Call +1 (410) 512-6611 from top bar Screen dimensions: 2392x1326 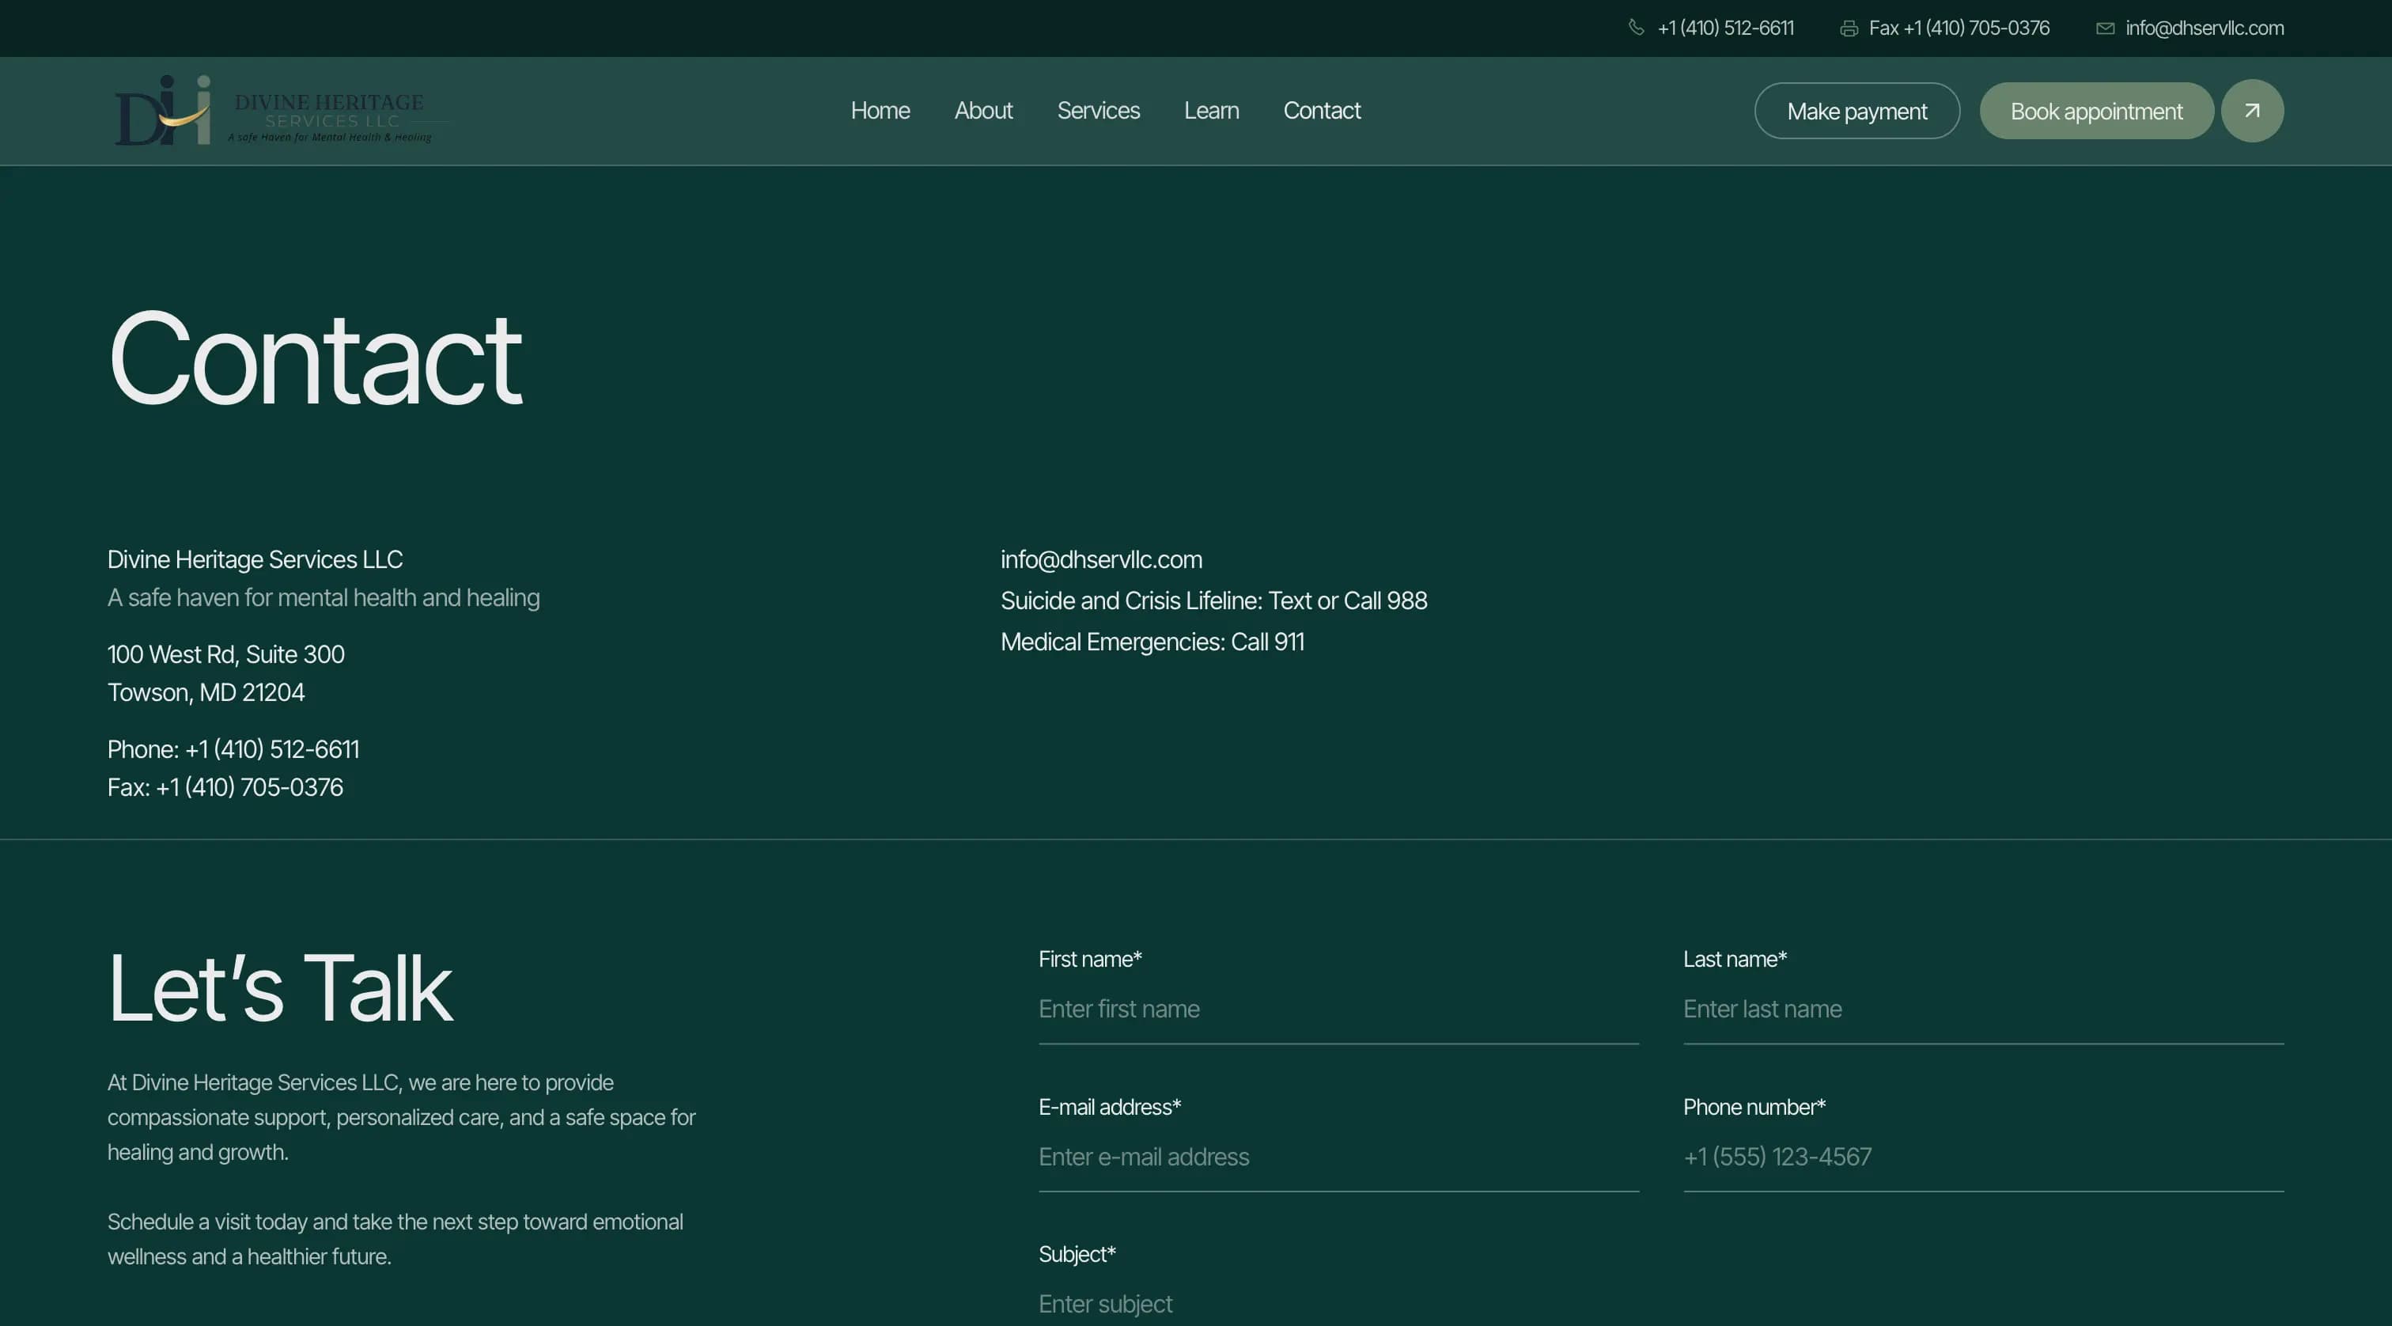(1725, 28)
